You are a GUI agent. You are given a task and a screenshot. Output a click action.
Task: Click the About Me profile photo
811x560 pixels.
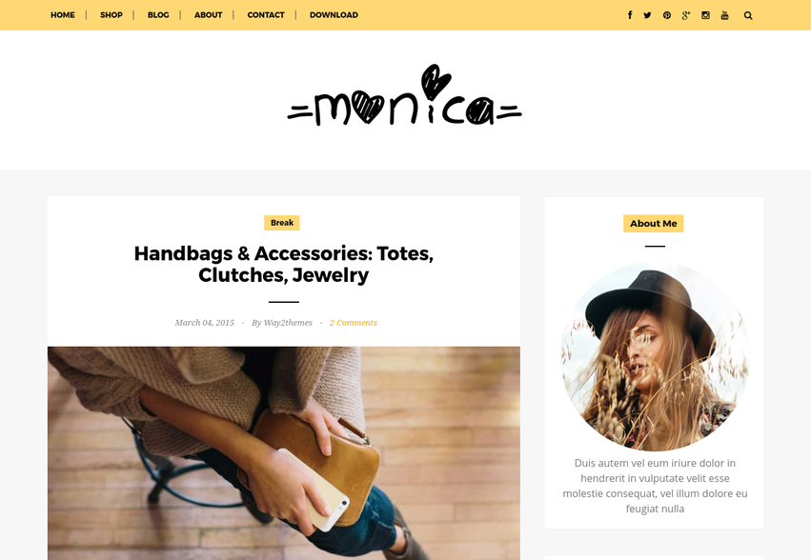[655, 357]
